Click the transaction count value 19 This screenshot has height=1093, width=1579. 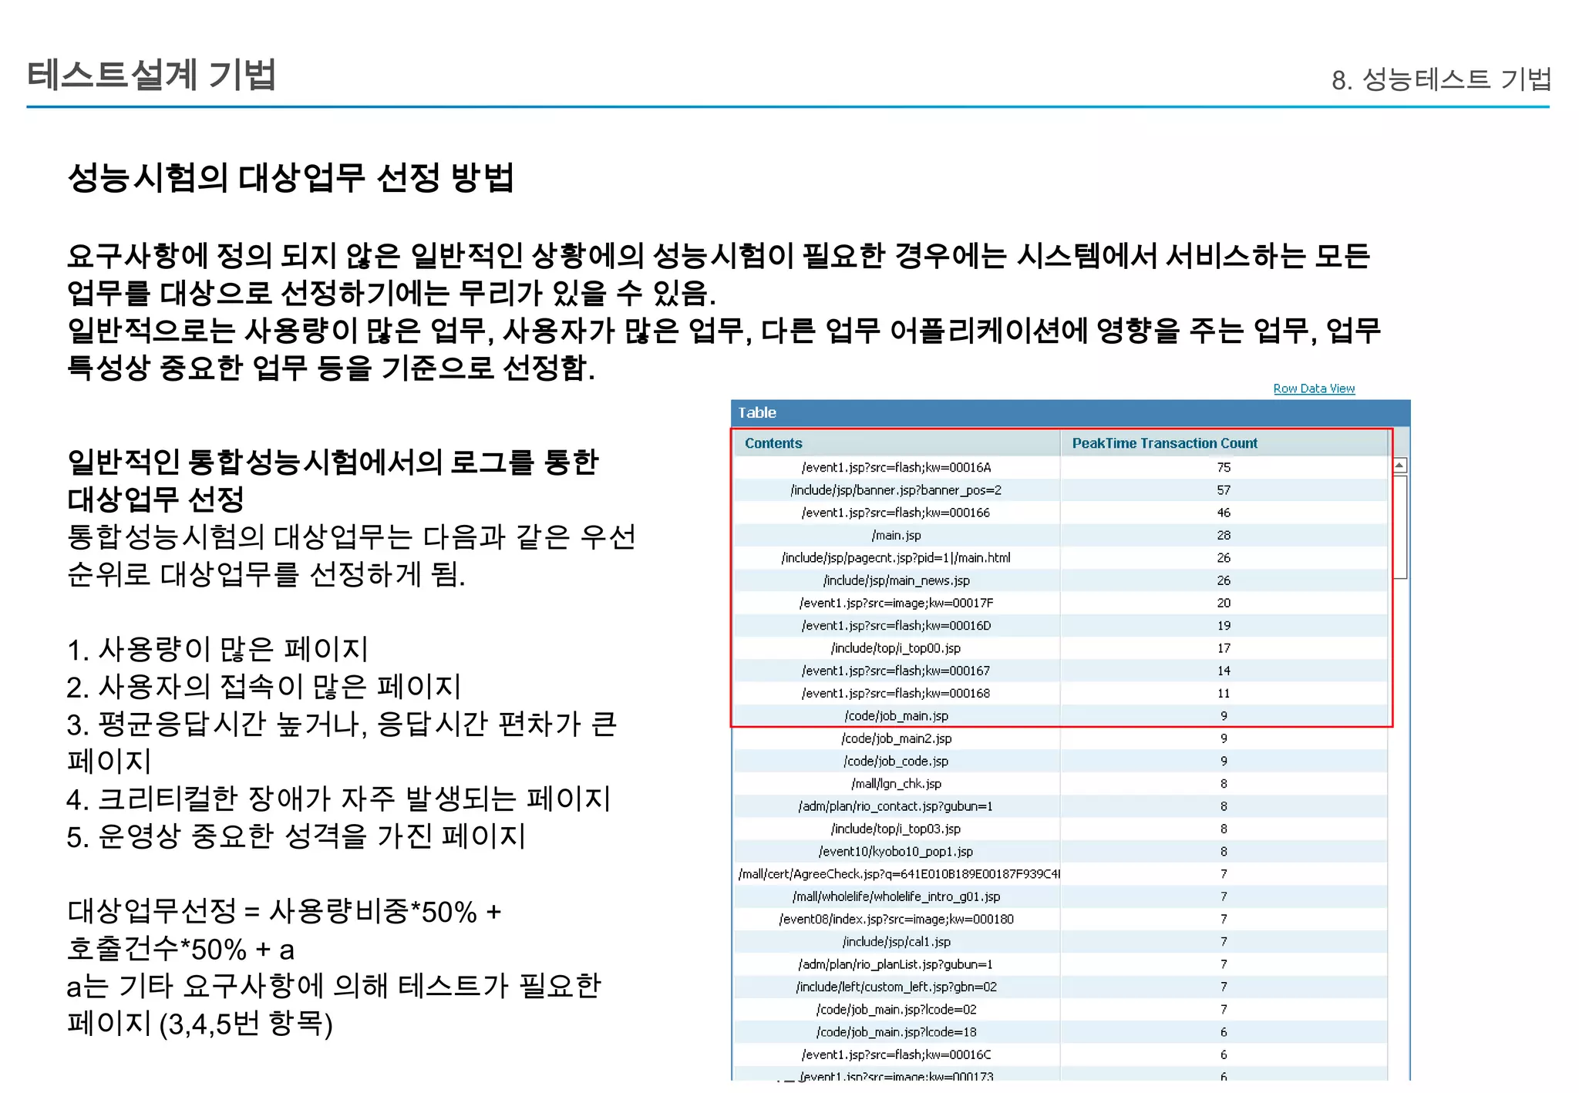[1224, 625]
